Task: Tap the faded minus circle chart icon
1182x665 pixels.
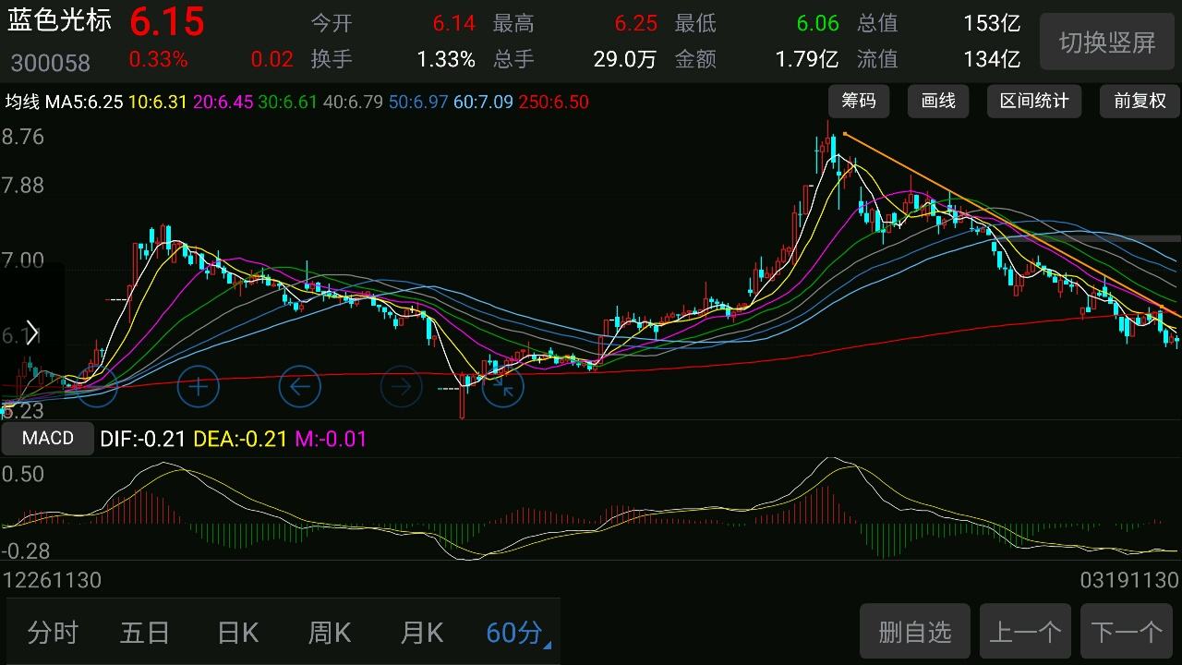Action: (x=96, y=387)
